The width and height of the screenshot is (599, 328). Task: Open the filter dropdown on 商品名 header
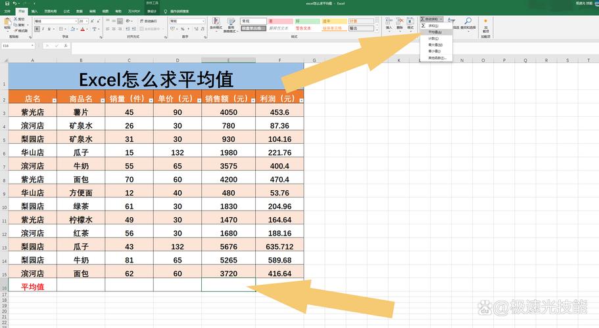[x=103, y=100]
